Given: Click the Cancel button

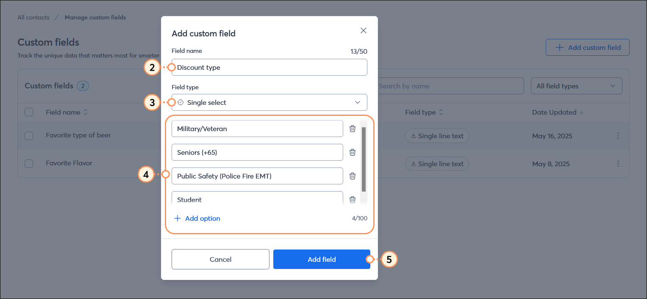Looking at the screenshot, I should [220, 259].
